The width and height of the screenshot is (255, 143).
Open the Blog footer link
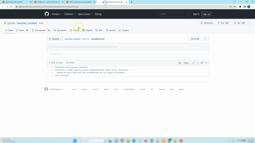click(172, 89)
